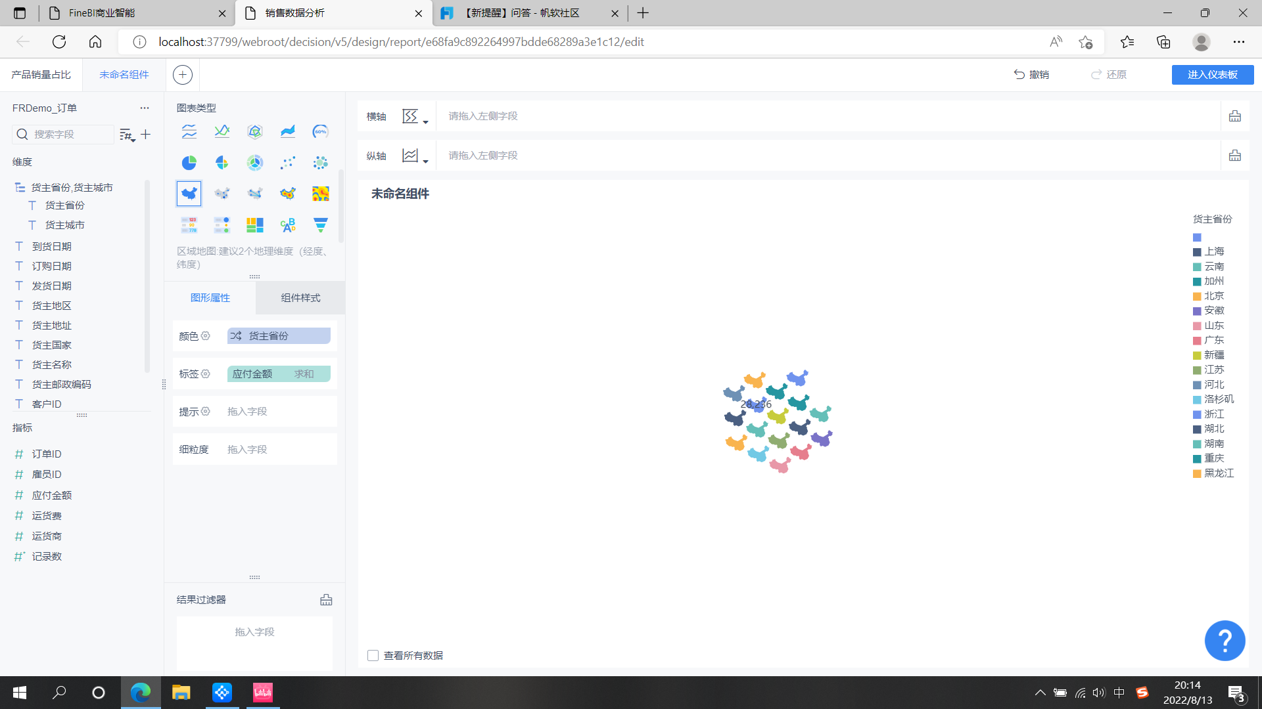Click the 上海 legend color swatch
This screenshot has width=1262, height=709.
[1197, 251]
